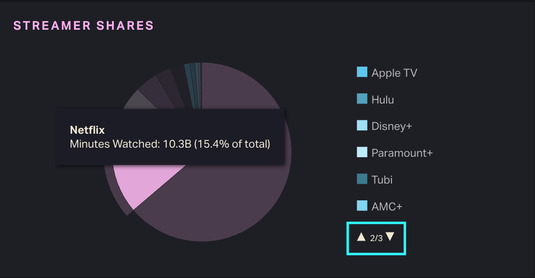Click the Paramount+ legend color square
The height and width of the screenshot is (278, 535).
click(362, 153)
